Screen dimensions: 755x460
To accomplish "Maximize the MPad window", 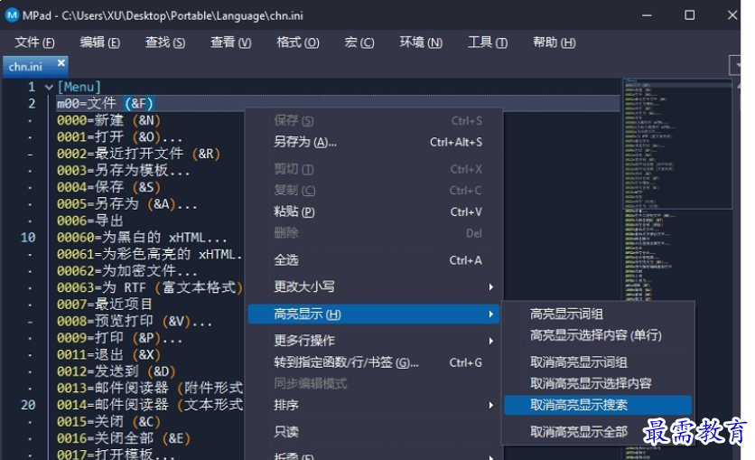I will coord(689,15).
